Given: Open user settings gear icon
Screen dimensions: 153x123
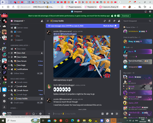Looking at the screenshot, I should (40, 114).
